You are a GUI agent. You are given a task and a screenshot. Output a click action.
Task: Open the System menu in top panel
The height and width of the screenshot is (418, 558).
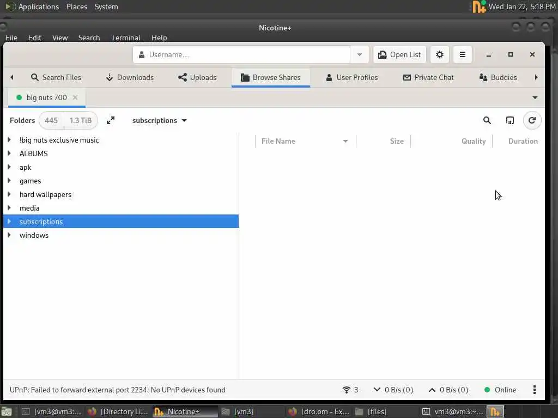click(106, 7)
